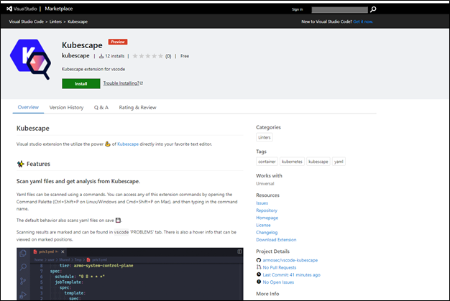Click the GitHub icon beside armosec/vscode-kubescape
This screenshot has height=301, width=450.
(x=259, y=260)
